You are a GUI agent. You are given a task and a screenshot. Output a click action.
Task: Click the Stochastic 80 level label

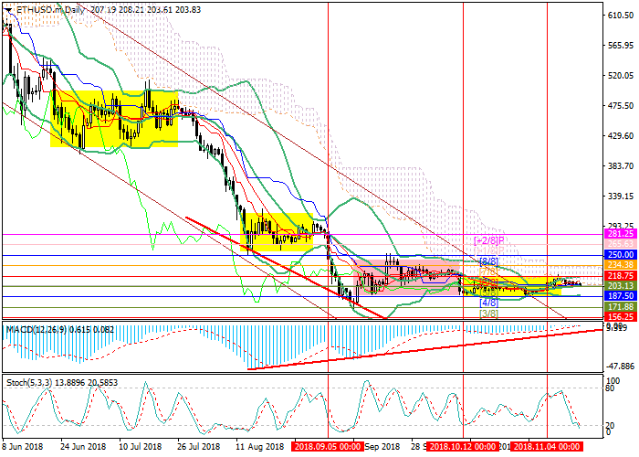click(610, 388)
